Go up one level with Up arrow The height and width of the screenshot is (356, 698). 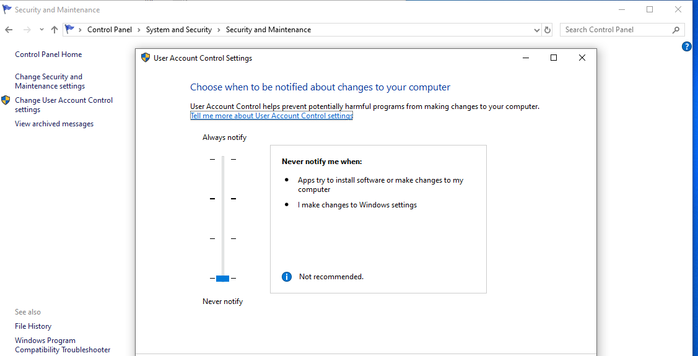click(x=55, y=30)
